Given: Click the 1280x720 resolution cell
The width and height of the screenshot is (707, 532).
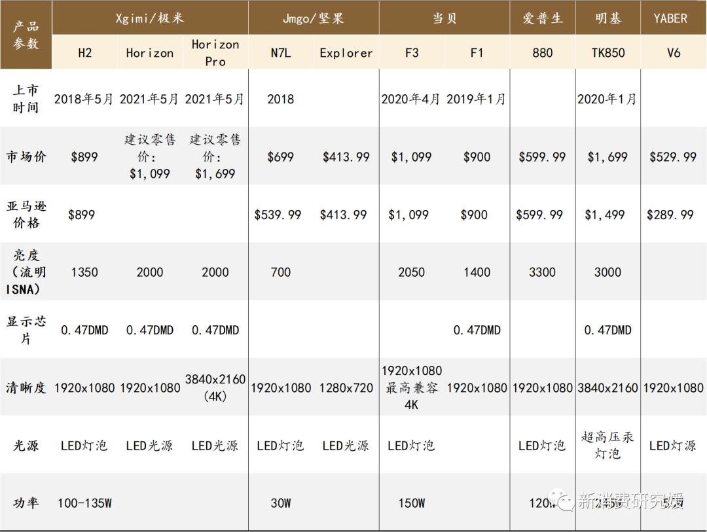Looking at the screenshot, I should pyautogui.click(x=346, y=388).
